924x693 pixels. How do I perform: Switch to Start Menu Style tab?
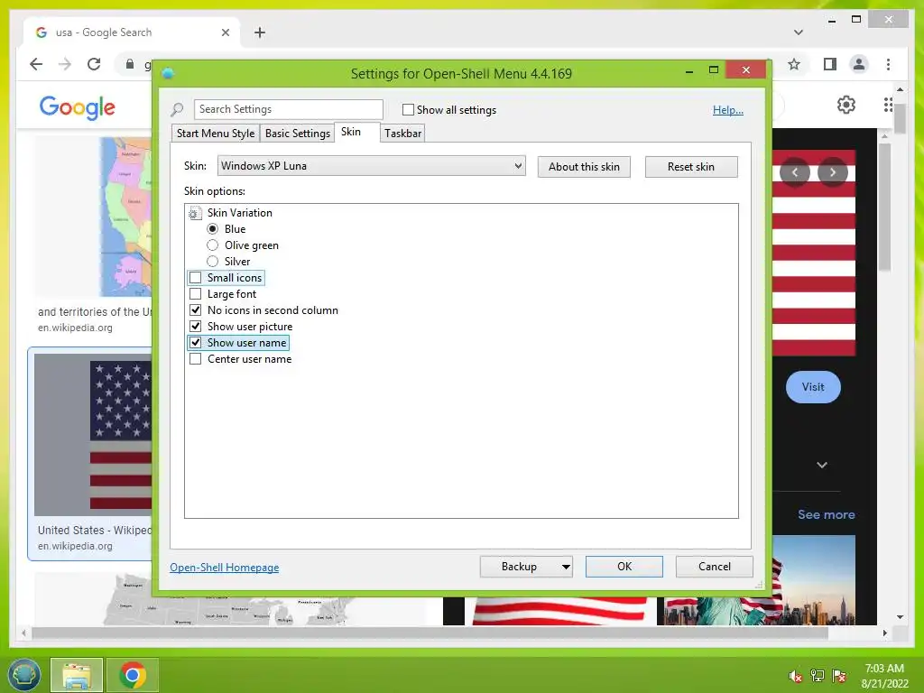[216, 134]
